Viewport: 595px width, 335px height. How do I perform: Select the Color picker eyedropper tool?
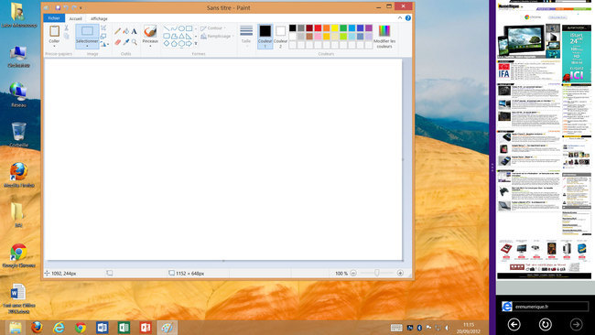[x=126, y=42]
